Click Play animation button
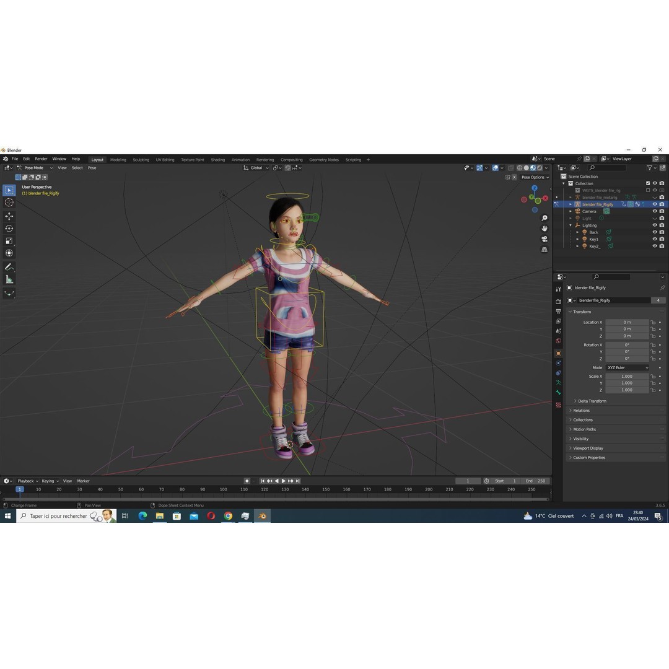Viewport: 669px width, 669px height. pos(284,481)
